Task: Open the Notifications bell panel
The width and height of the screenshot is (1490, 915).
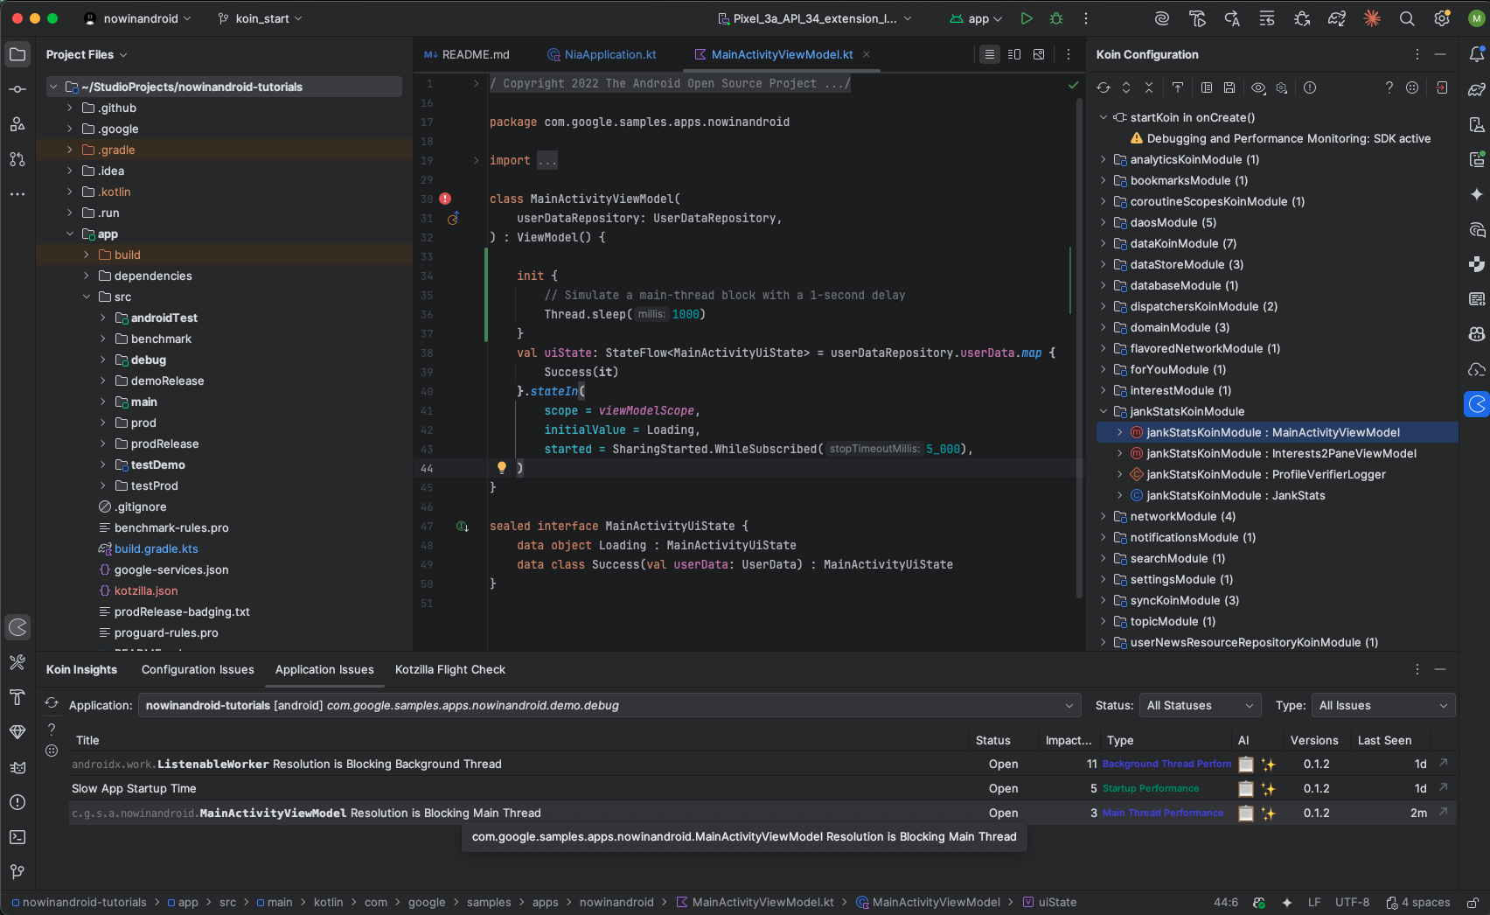Action: 1477,54
